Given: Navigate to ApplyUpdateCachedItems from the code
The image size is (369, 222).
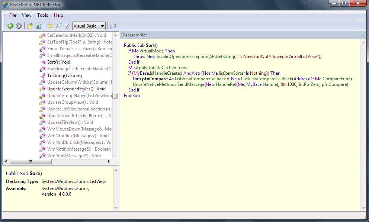Looking at the screenshot, I should (x=161, y=68).
